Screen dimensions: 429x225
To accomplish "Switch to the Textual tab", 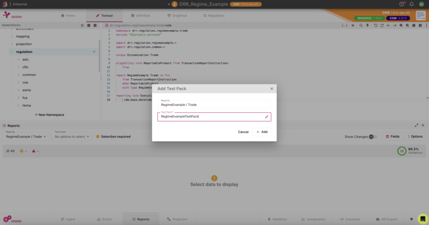I will click(104, 15).
